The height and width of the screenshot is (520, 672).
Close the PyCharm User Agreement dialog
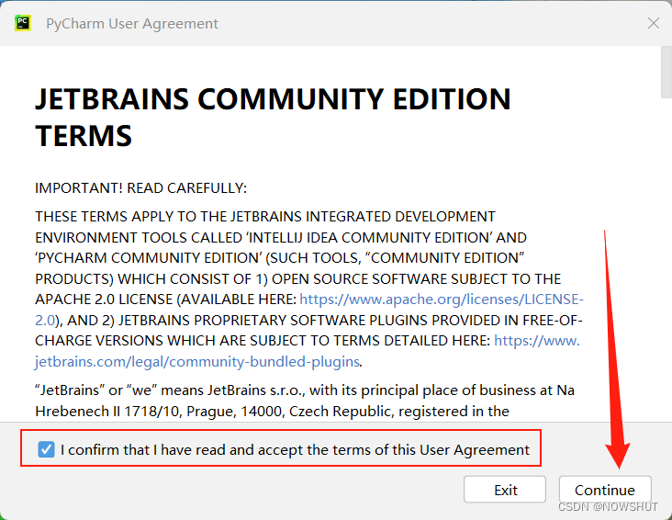(x=653, y=23)
